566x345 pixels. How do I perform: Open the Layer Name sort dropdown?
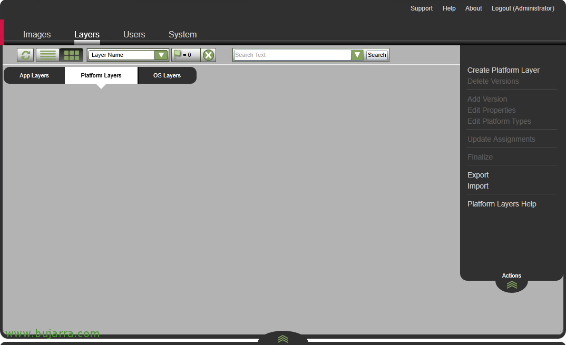pos(161,55)
